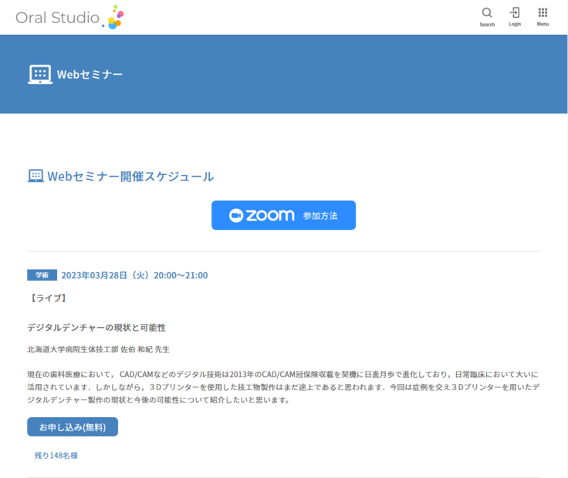Open the デジタルデンチャーの現状と可能性 seminar title
This screenshot has height=478, width=568.
(96, 328)
